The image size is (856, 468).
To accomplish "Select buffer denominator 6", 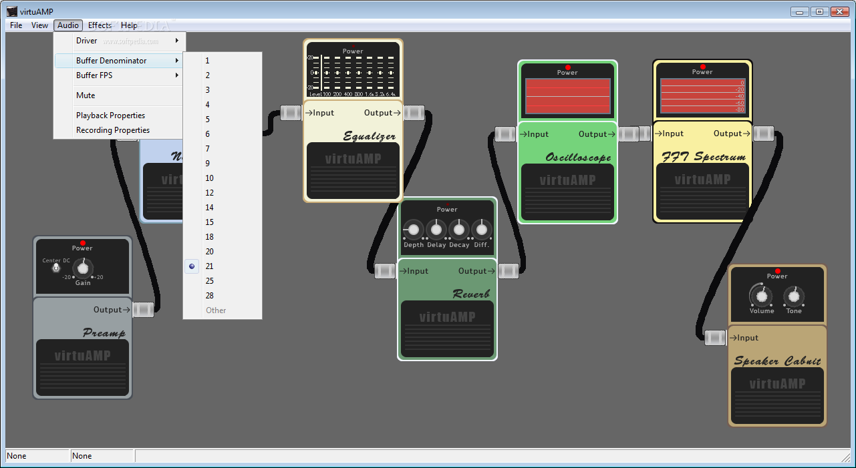I will tap(223, 134).
